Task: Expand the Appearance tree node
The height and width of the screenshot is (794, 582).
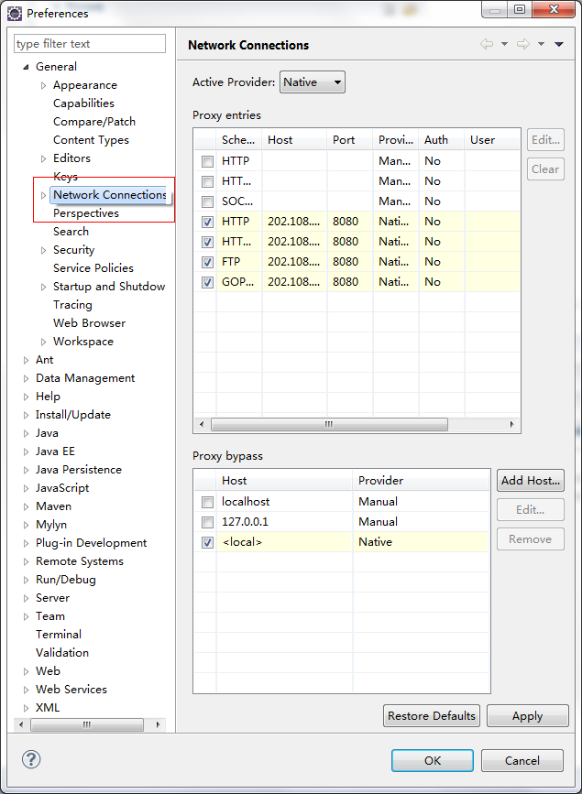Action: point(43,85)
